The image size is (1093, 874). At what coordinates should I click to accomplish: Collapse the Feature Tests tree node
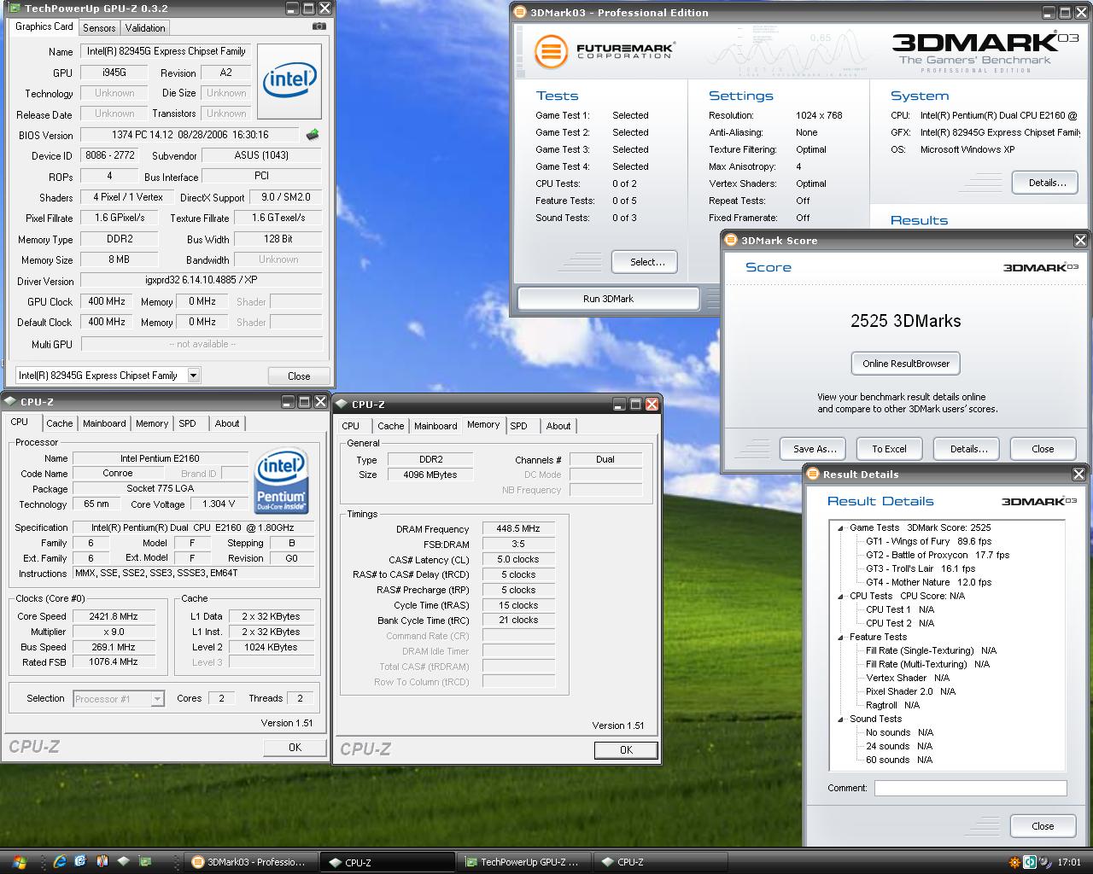click(840, 637)
